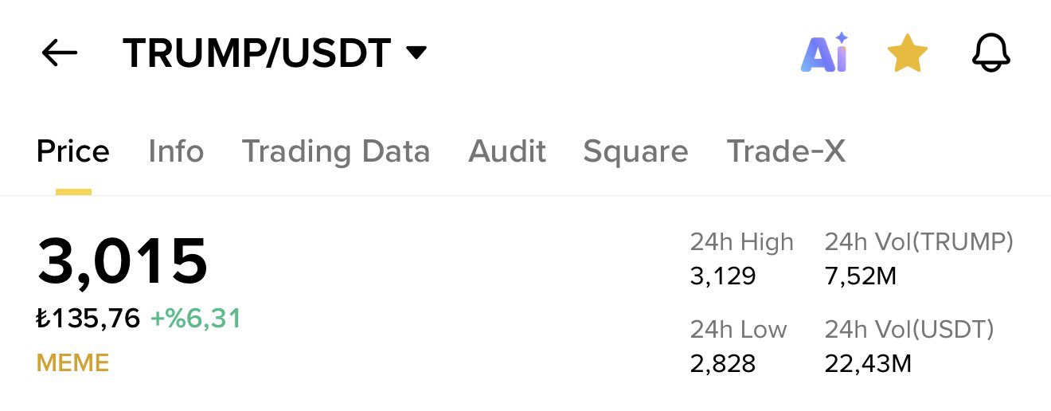The width and height of the screenshot is (1051, 411).
Task: Tap the 24h High value 3,129
Action: tap(723, 276)
